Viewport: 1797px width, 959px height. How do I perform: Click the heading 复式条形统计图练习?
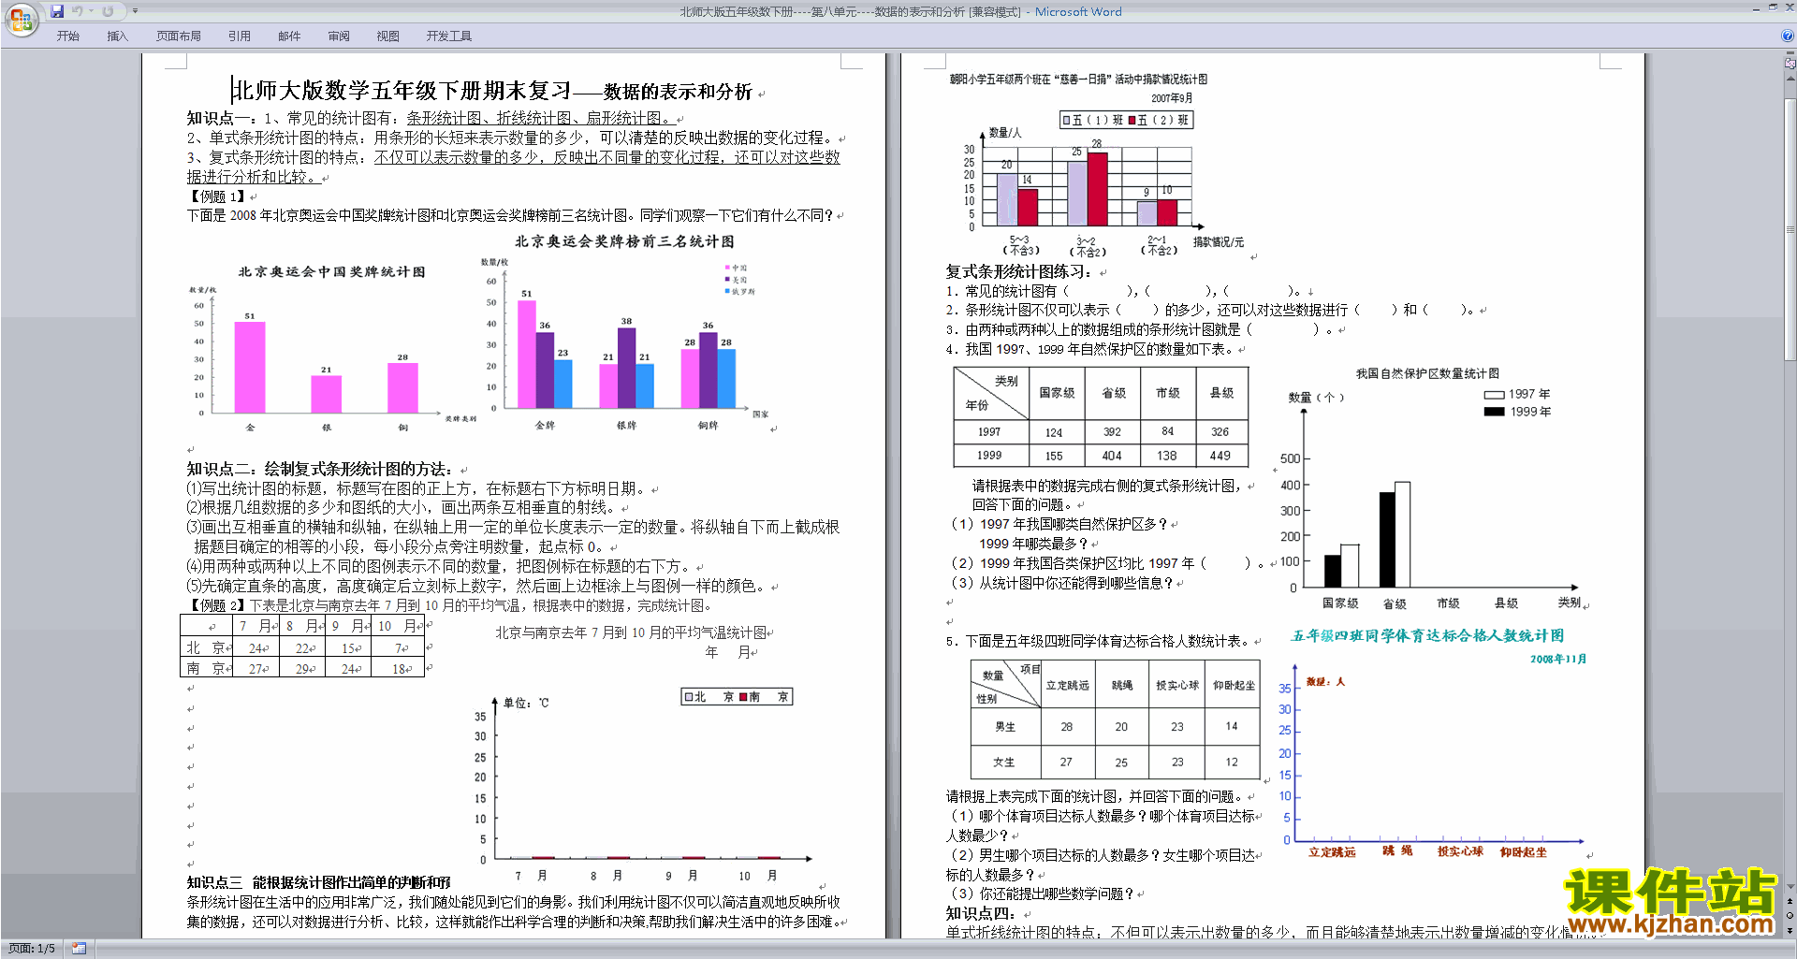pos(1019,272)
